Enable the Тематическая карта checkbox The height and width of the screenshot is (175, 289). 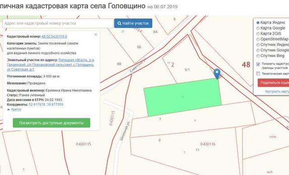(x=258, y=74)
